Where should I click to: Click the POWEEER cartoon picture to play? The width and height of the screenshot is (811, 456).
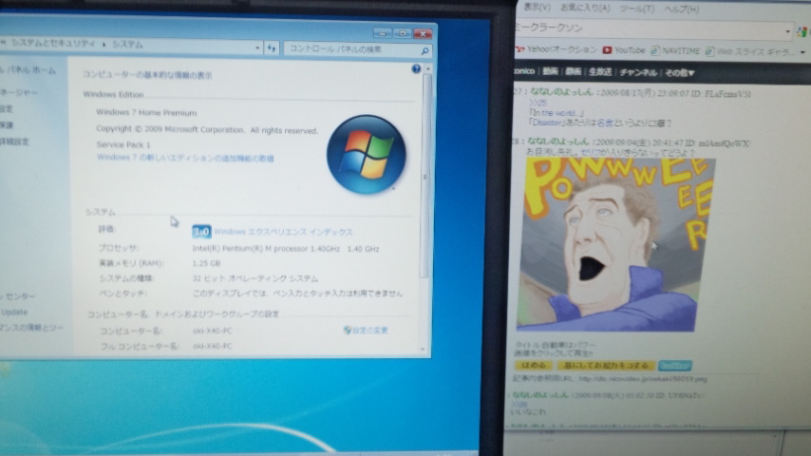(615, 244)
